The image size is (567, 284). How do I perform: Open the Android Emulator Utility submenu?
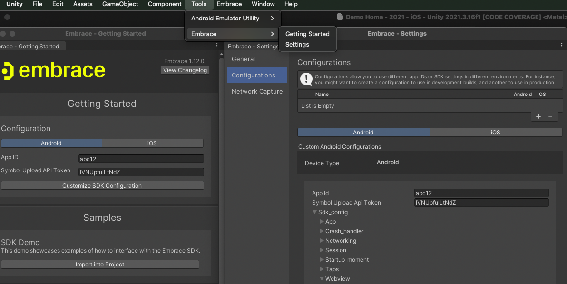pyautogui.click(x=232, y=19)
